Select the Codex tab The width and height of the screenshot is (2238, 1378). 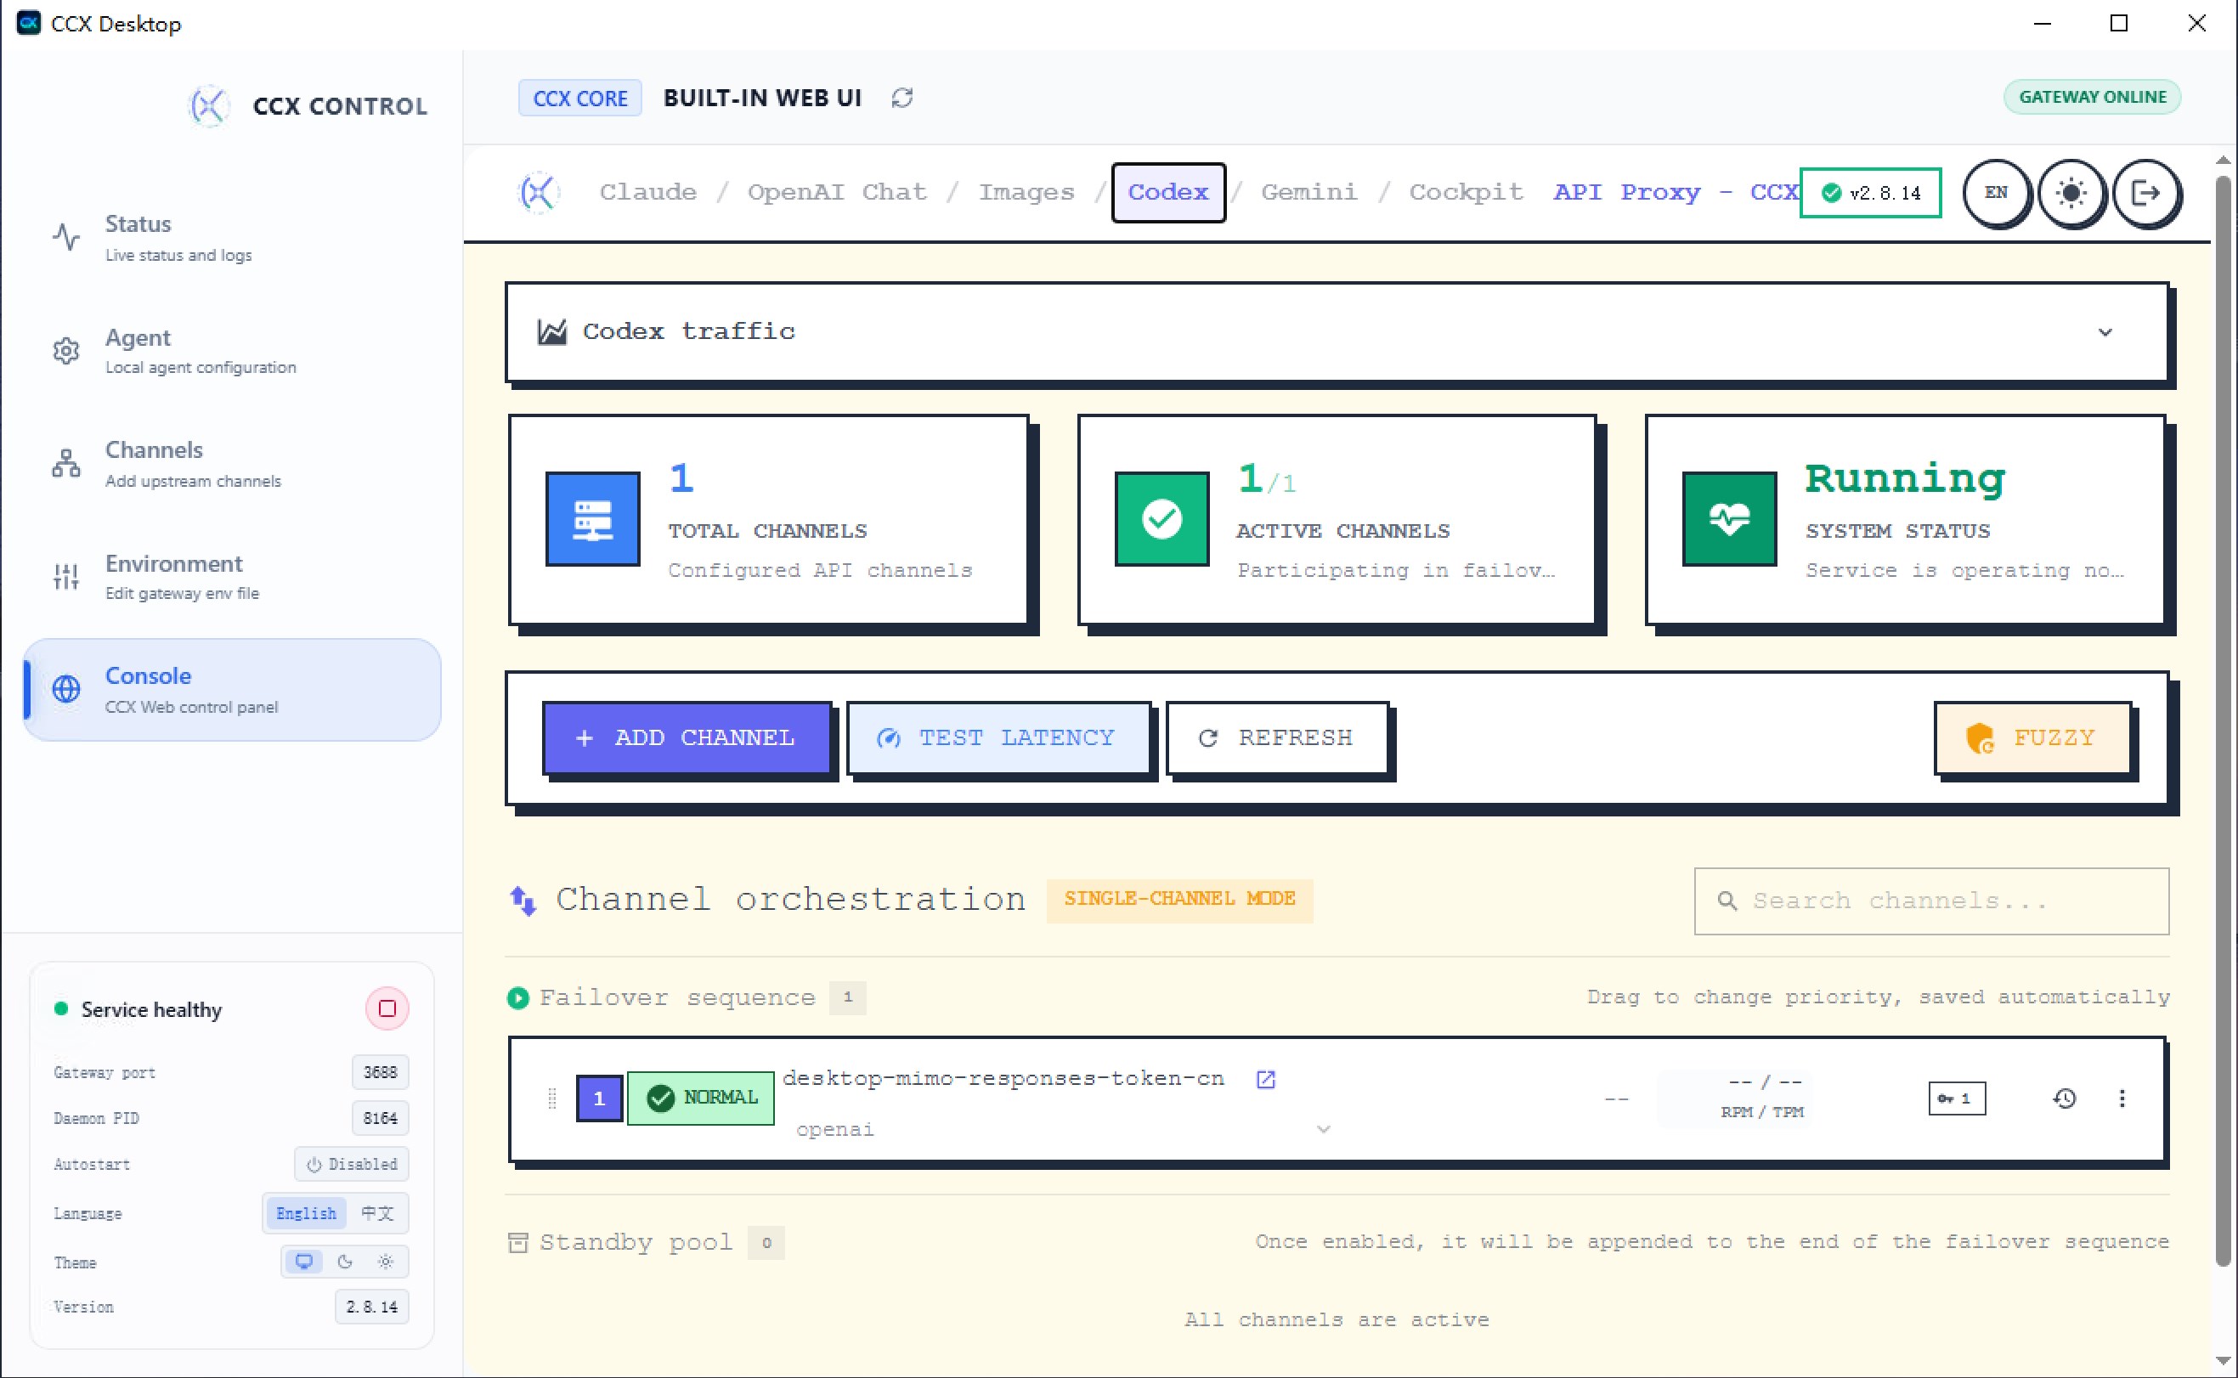tap(1168, 192)
